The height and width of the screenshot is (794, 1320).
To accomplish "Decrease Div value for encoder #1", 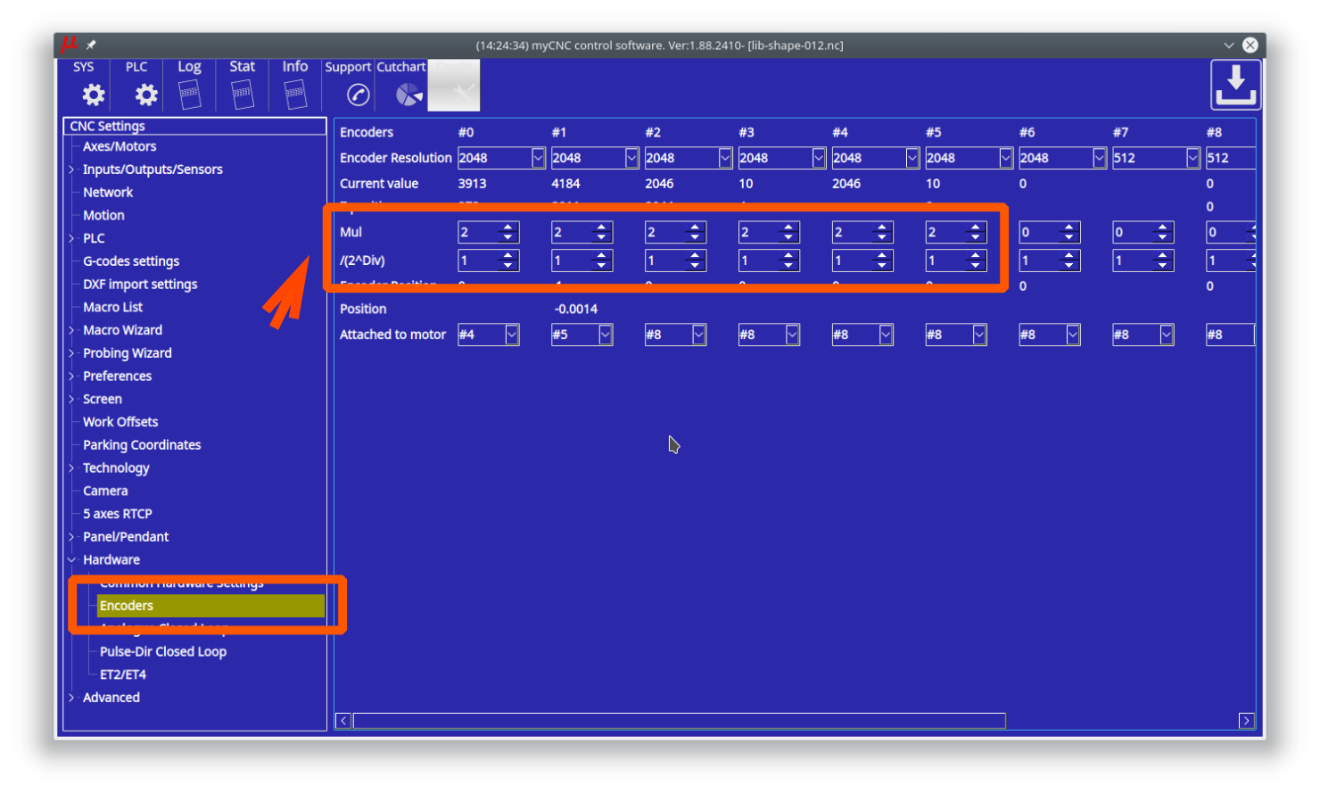I will [602, 265].
